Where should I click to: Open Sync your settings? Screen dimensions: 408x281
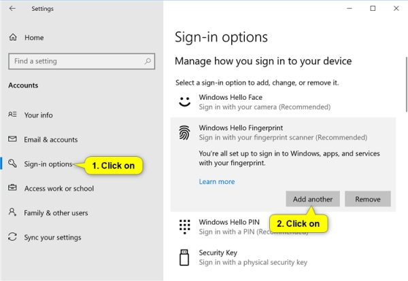(52, 238)
